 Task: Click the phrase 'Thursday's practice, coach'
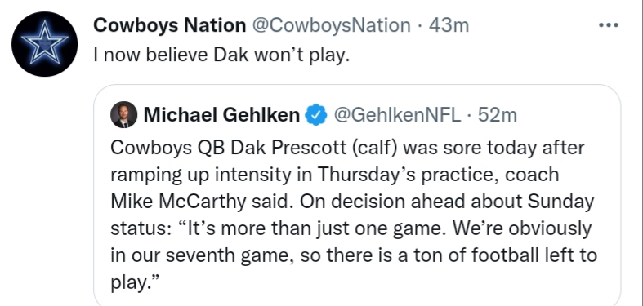coord(439,175)
